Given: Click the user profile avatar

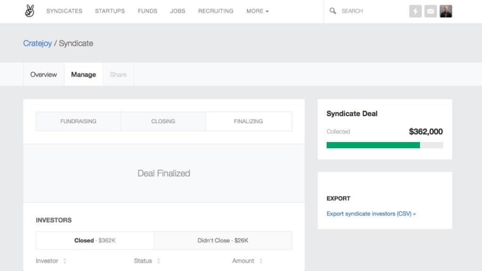Looking at the screenshot, I should (x=446, y=11).
